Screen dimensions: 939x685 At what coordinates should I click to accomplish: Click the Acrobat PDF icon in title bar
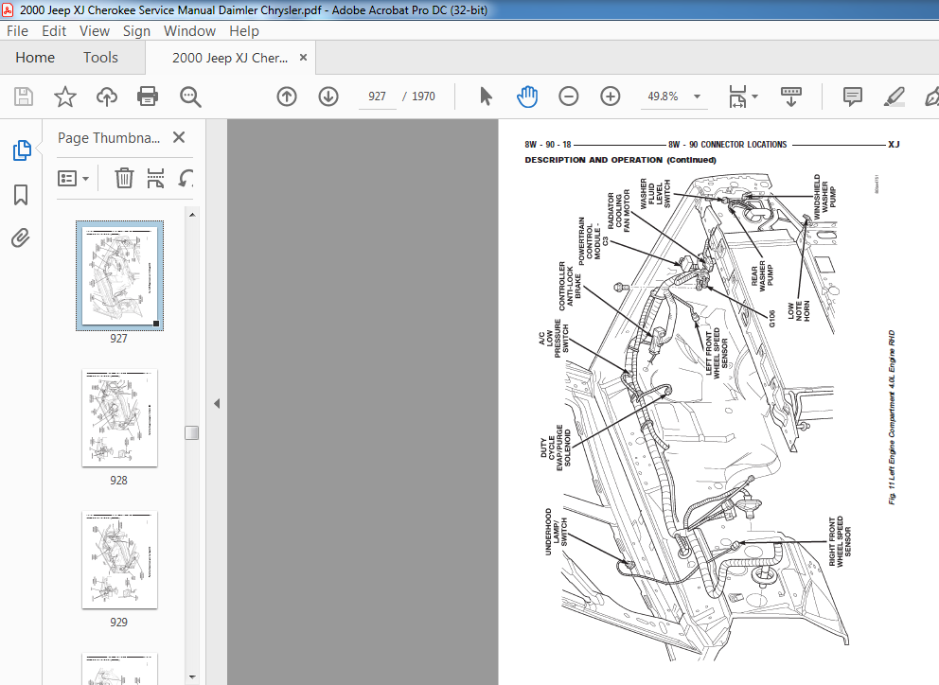tap(8, 9)
